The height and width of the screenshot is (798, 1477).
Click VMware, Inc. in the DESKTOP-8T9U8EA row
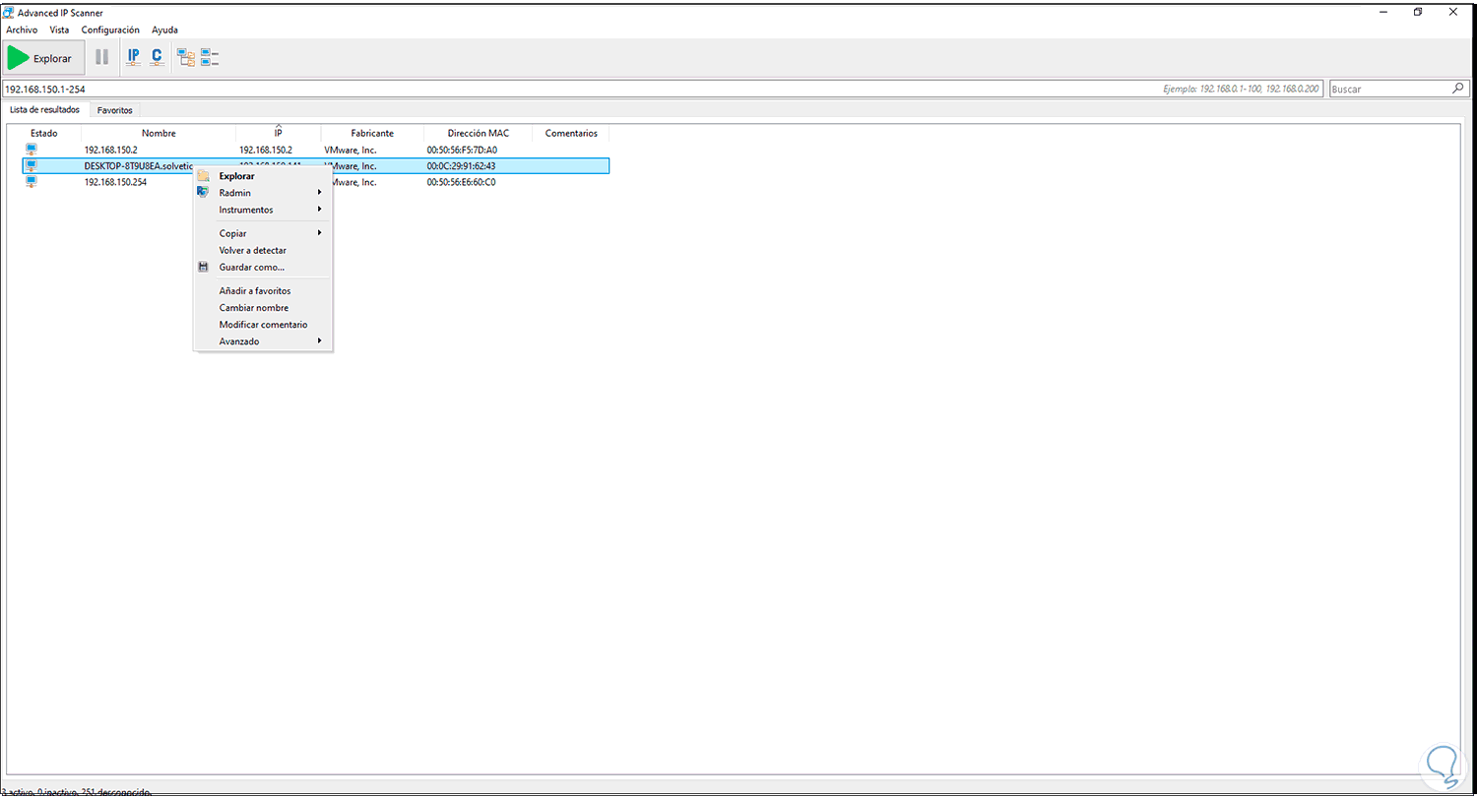click(353, 166)
